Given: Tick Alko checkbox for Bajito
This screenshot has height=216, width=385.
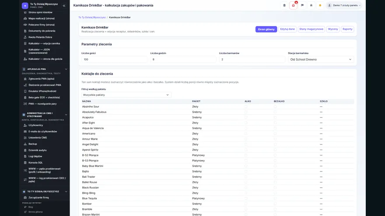Looking at the screenshot, I should pos(246,171).
